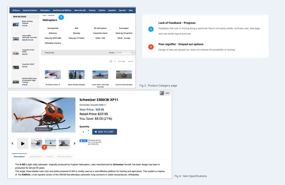Open the New menu item
Screen dimensions: 285x185
(131, 10)
